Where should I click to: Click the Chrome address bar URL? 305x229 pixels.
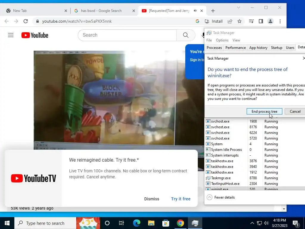click(x=77, y=21)
